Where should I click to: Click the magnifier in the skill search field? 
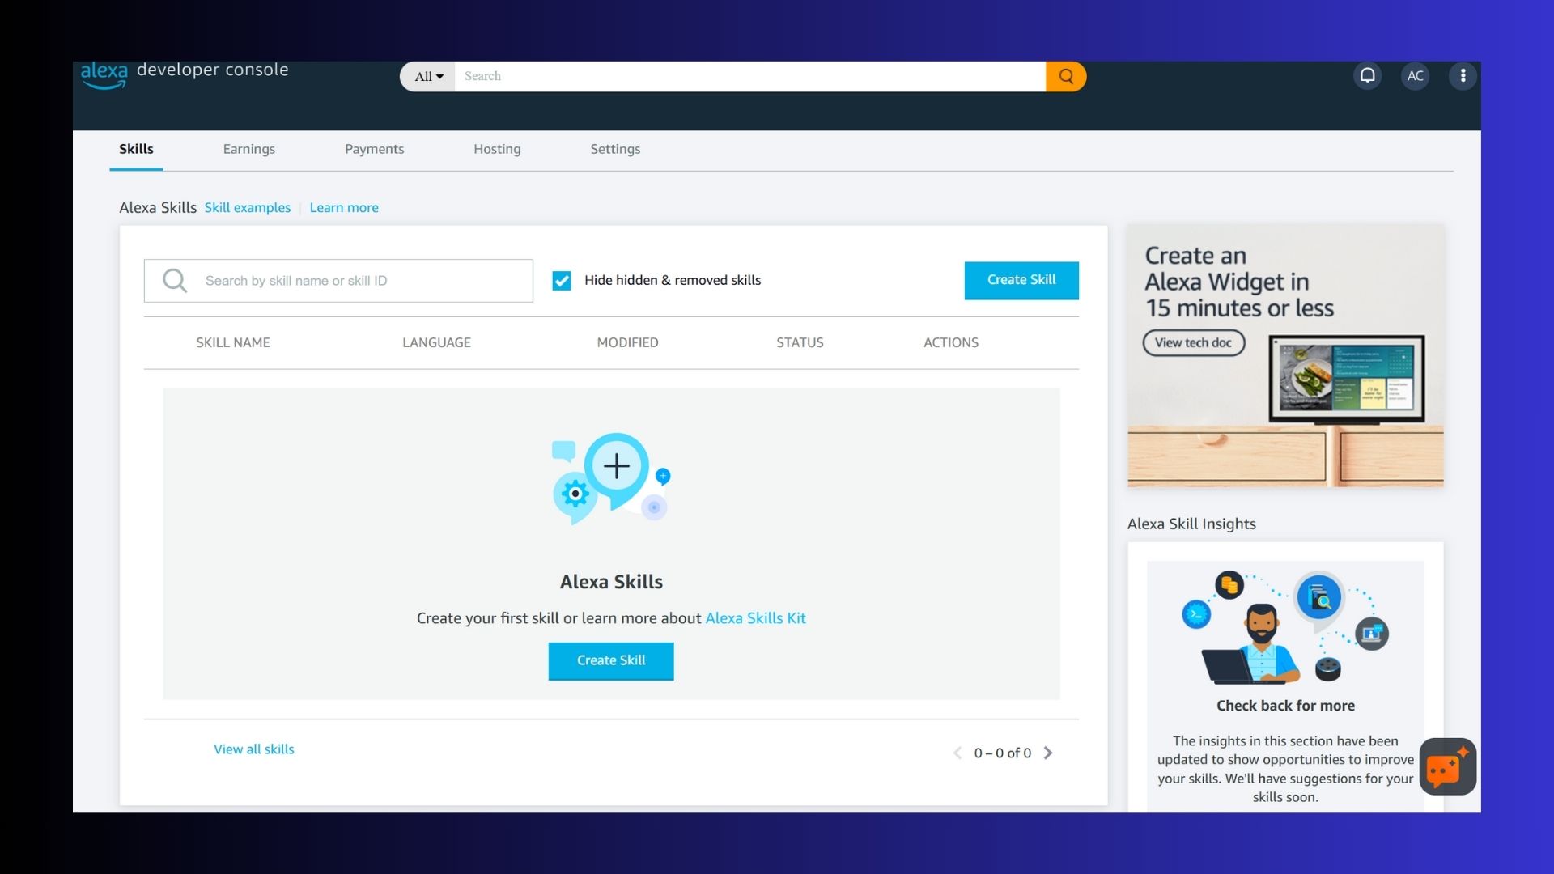click(x=174, y=281)
